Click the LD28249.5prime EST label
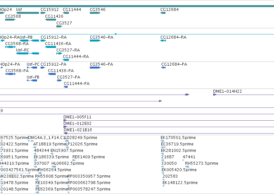The width and height of the screenshot is (274, 194). coord(81,138)
